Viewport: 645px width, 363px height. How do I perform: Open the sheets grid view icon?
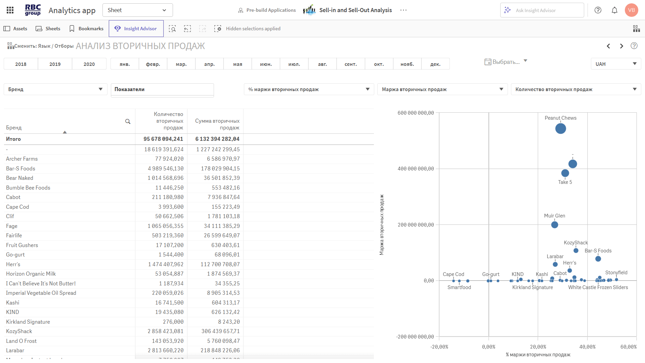pos(636,29)
